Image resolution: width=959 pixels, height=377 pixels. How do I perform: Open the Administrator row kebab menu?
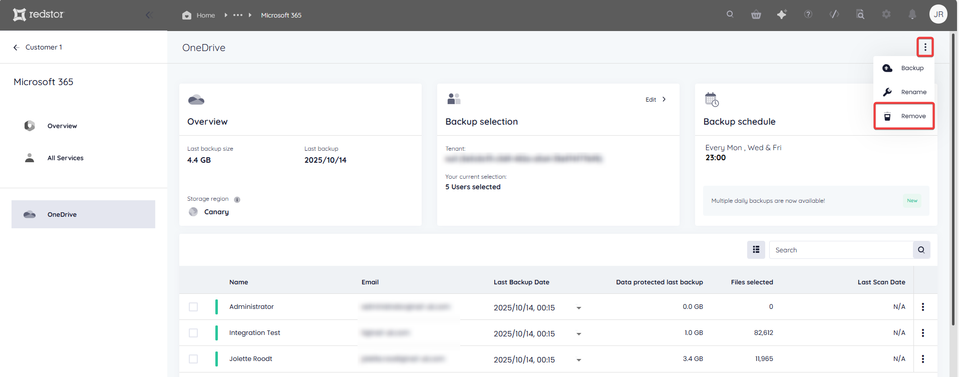(923, 307)
